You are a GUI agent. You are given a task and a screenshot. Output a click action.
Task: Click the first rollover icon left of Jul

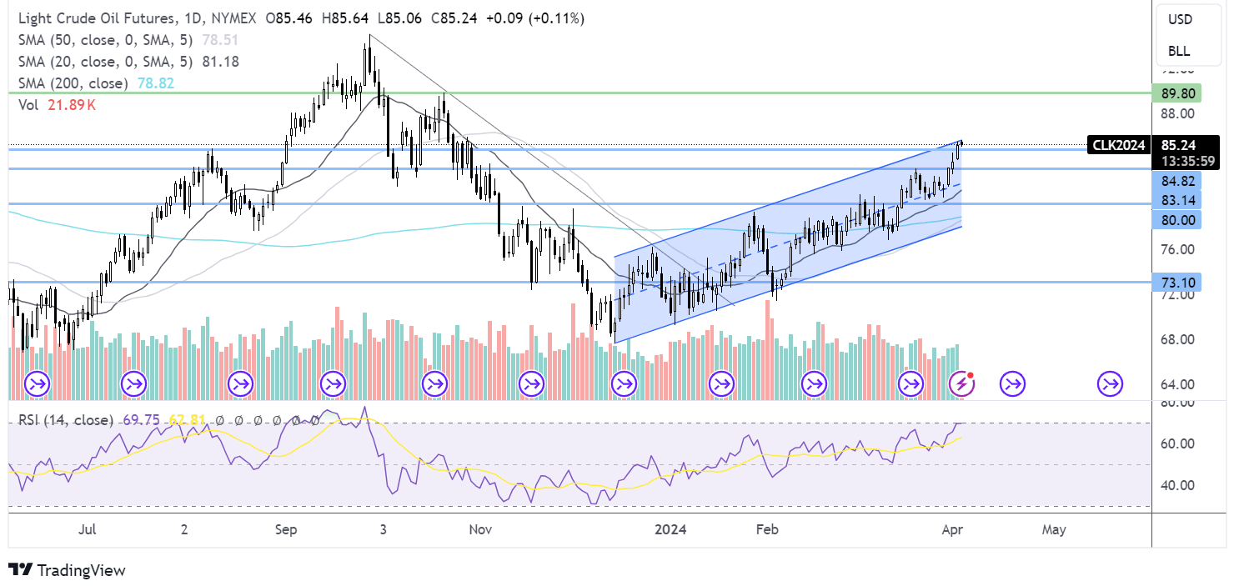pos(38,384)
